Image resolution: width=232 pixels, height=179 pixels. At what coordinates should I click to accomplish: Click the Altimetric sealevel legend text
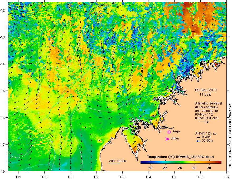(209, 103)
